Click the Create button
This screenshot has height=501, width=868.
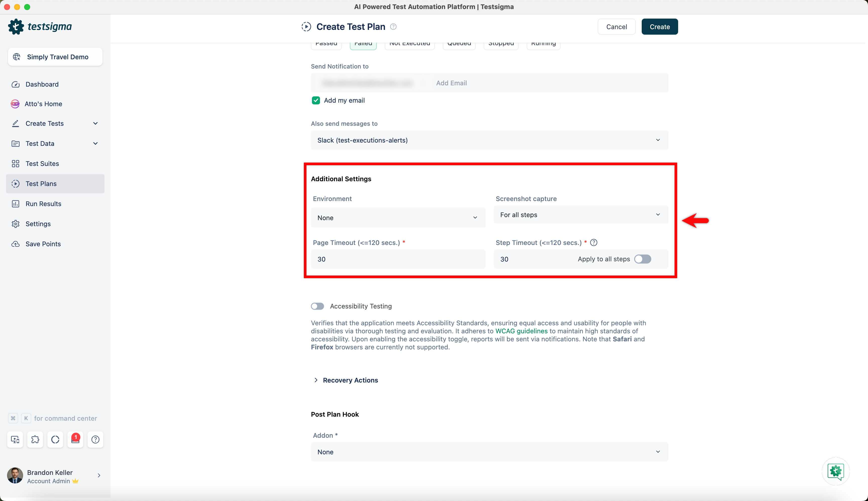(x=659, y=27)
